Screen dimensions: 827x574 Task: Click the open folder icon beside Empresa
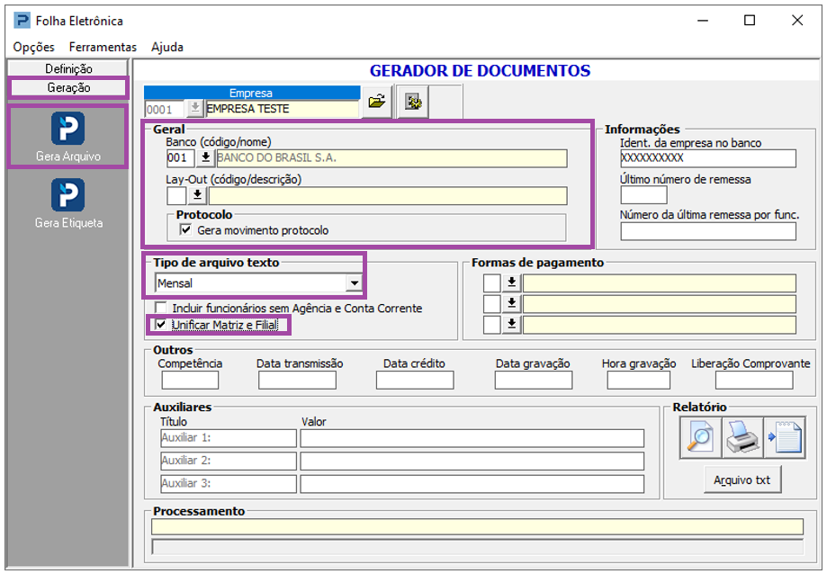pos(377,103)
